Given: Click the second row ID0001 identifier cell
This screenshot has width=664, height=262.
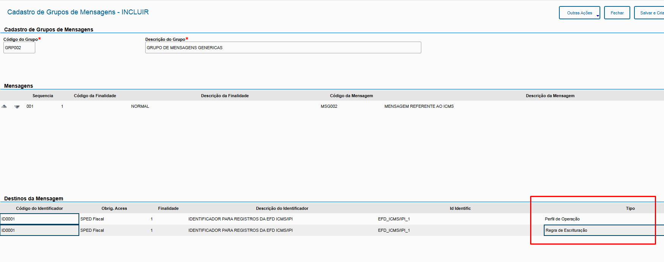Looking at the screenshot, I should pos(39,230).
